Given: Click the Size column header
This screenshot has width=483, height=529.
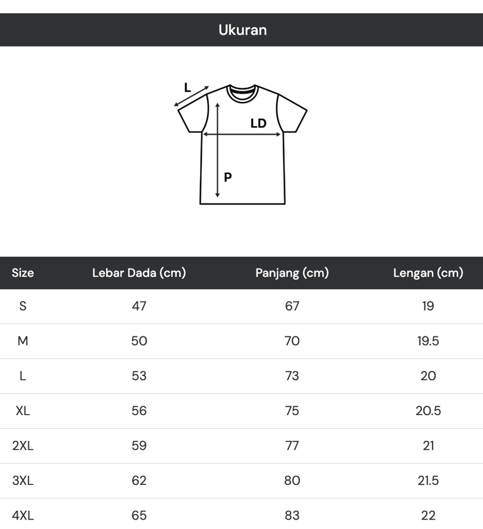Looking at the screenshot, I should click(23, 273).
